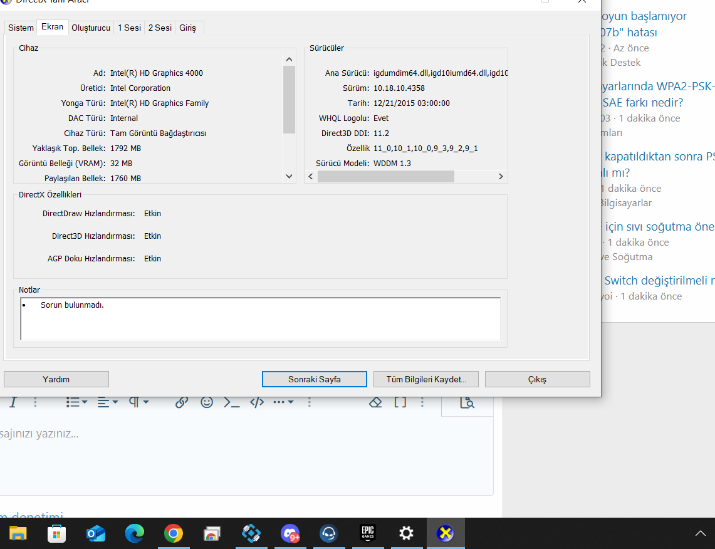Click the WDDM 1.3 driver model value
Viewport: 715px width, 549px height.
(392, 163)
